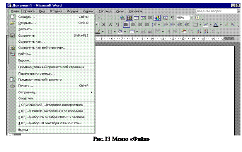
Task: Toggle bold Ж formatting
Action: pos(104,25)
